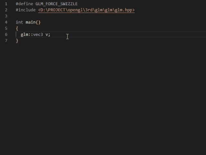Image resolution: width=206 pixels, height=155 pixels.
Task: Click line number 4 in the gutter
Action: pos(6,22)
